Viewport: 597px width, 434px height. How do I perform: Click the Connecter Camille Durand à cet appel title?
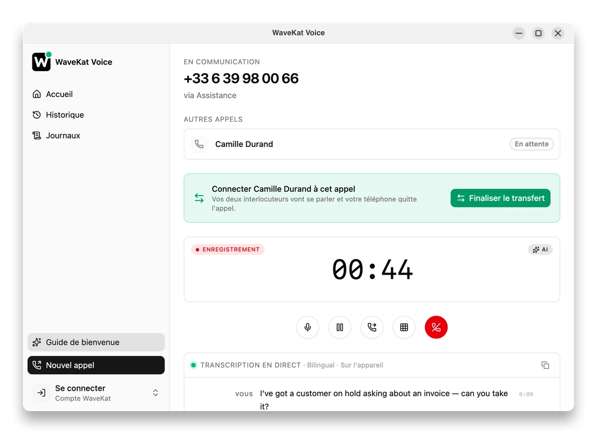click(284, 189)
